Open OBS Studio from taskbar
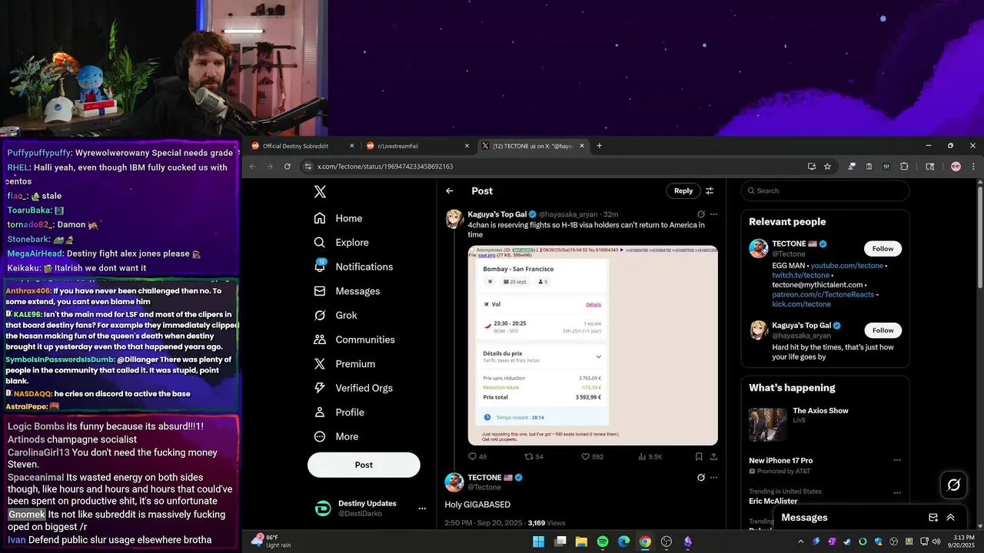The image size is (984, 553). click(667, 541)
